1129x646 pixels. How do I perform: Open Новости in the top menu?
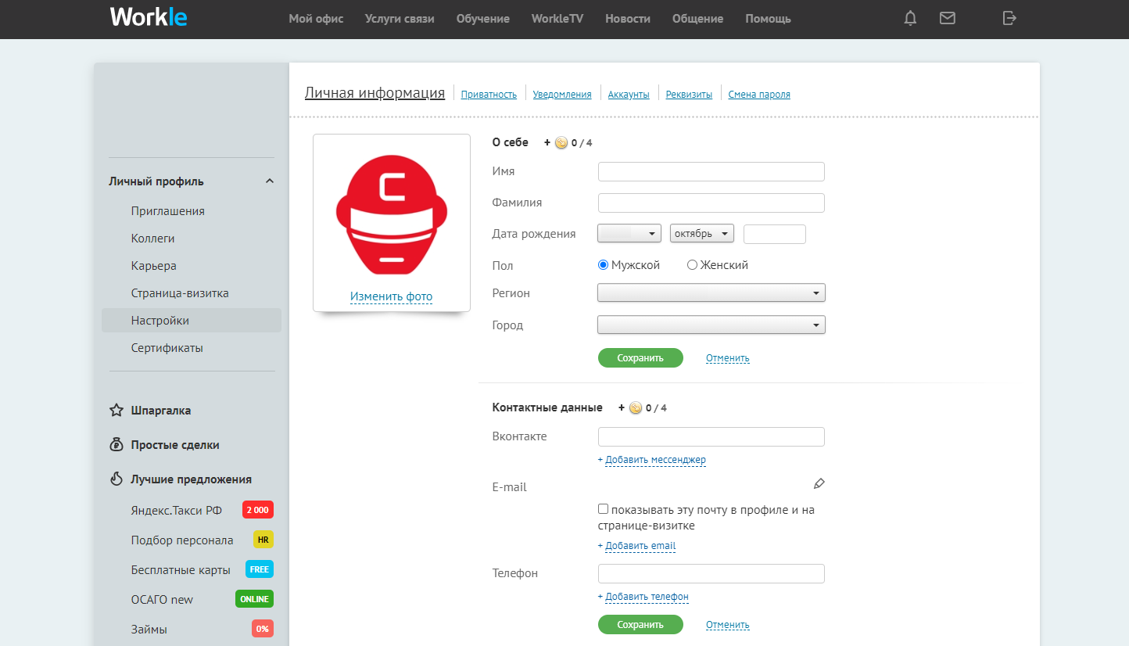pyautogui.click(x=628, y=19)
